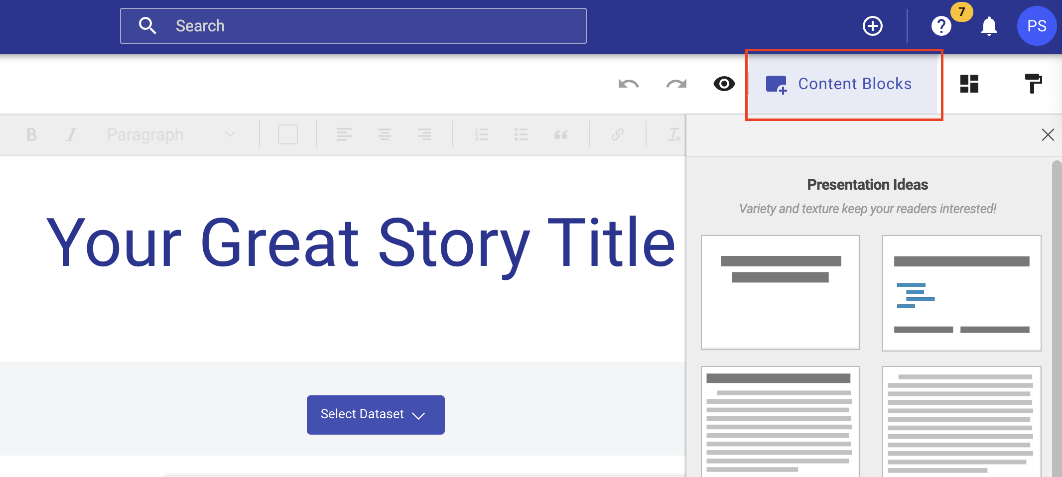The image size is (1062, 477).
Task: Open the help question mark icon
Action: (x=941, y=26)
